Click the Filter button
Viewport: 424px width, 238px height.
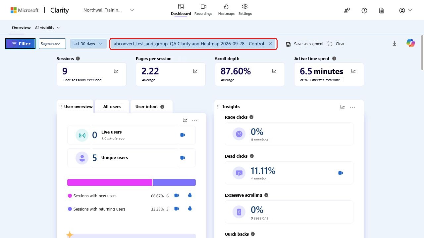21,44
